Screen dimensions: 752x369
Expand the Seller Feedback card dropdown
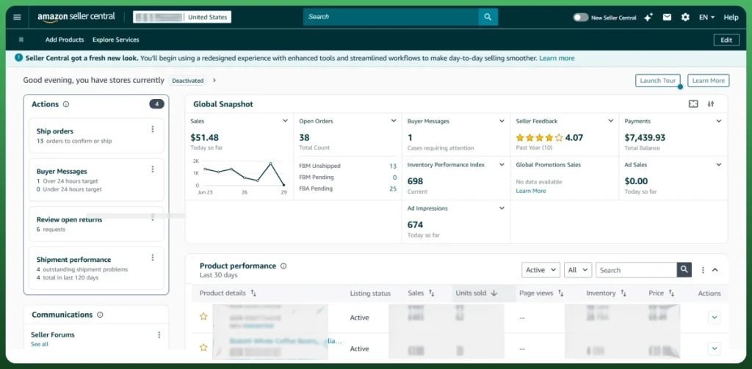pyautogui.click(x=610, y=121)
